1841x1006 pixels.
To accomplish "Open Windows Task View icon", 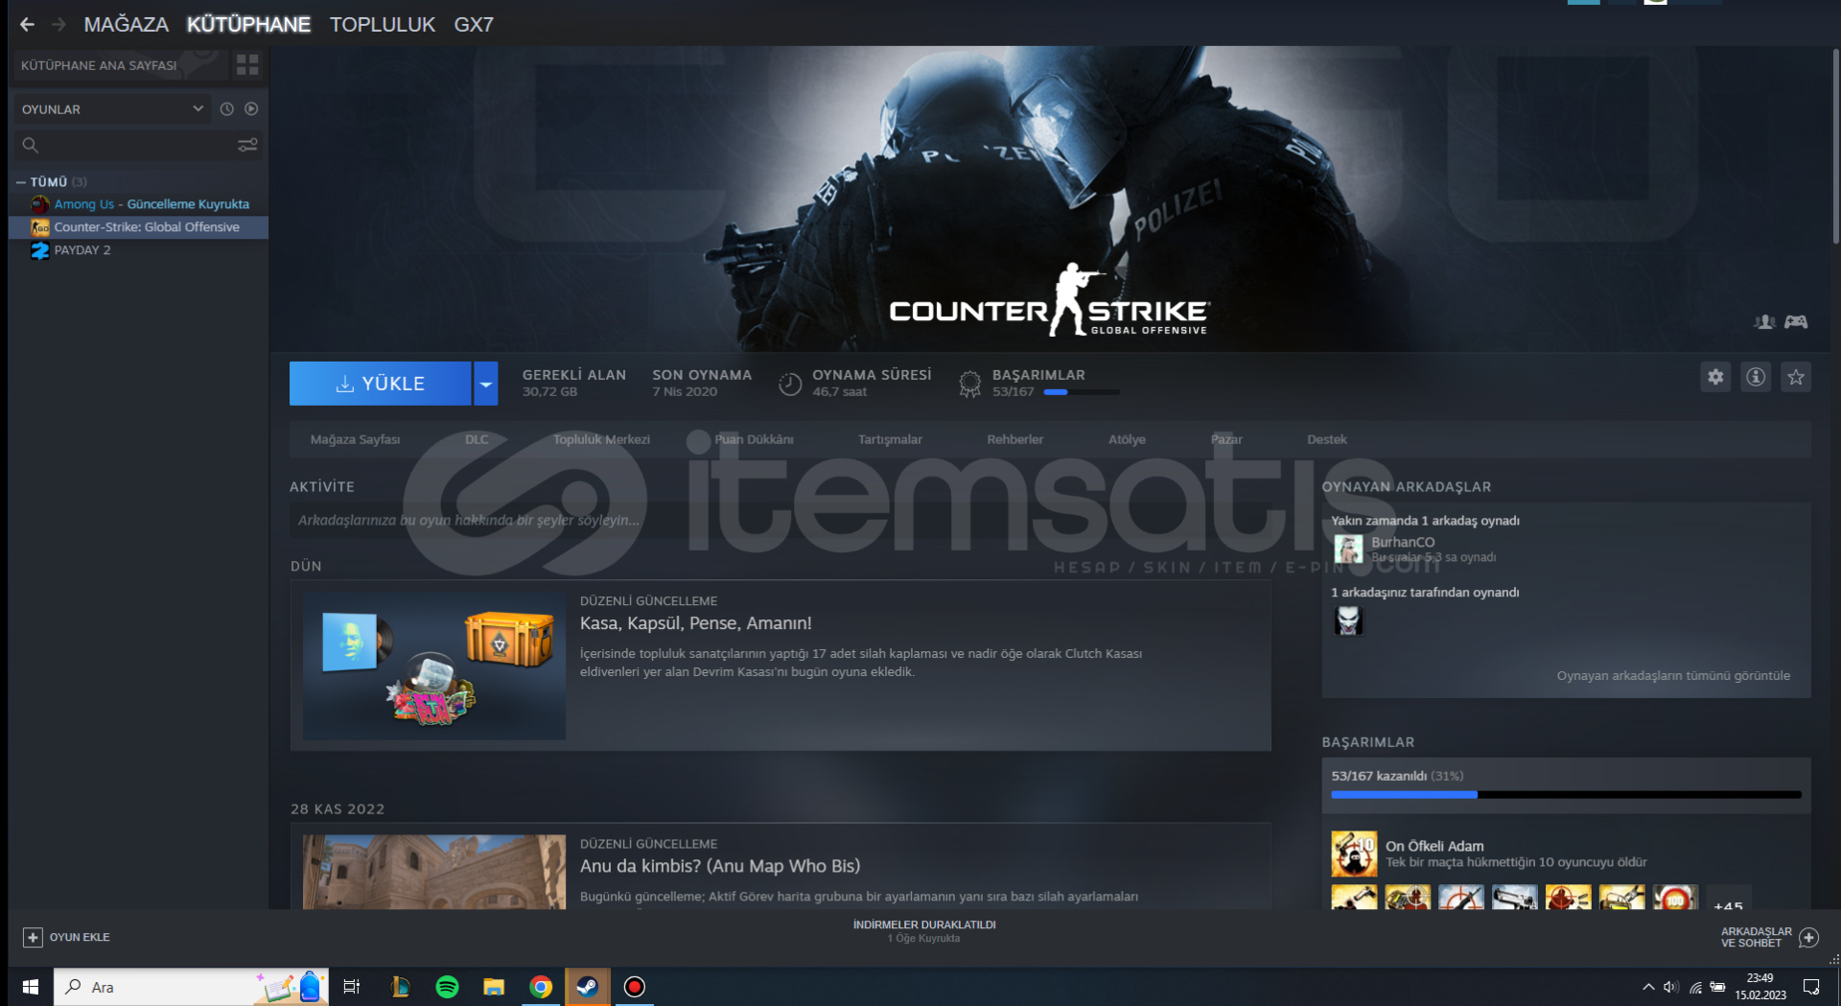I will pyautogui.click(x=352, y=987).
